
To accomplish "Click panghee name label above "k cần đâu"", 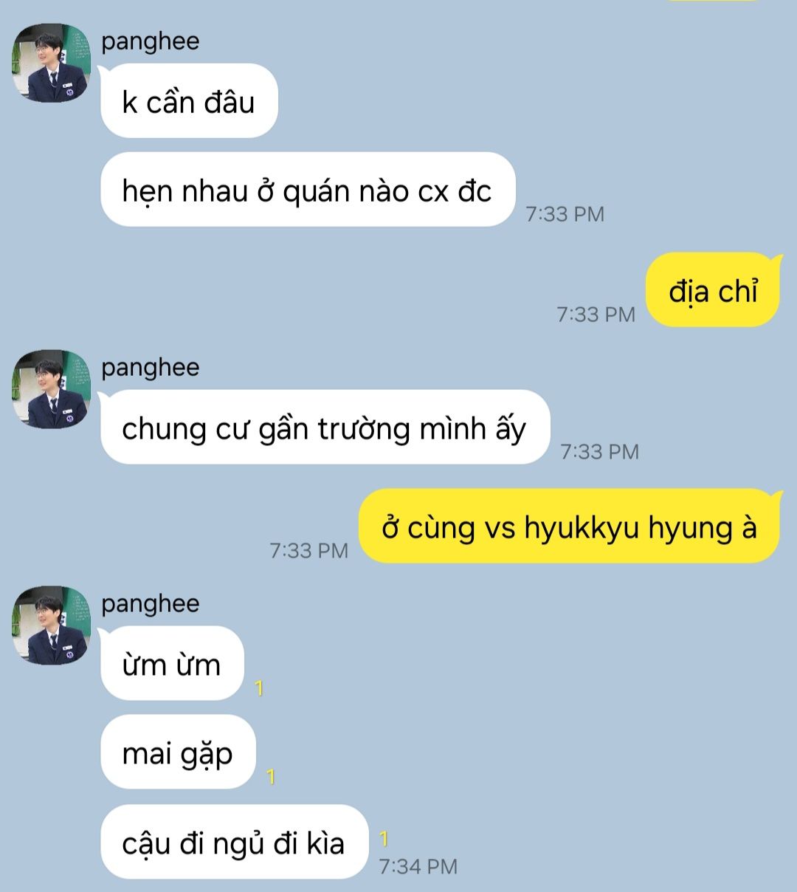I will [151, 41].
